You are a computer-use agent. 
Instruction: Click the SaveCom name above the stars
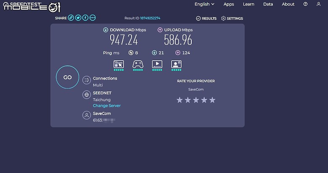(x=196, y=89)
